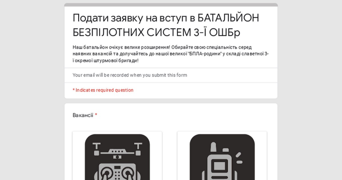This screenshot has height=180, width=342.
Task: Click the Вакансії question label
Action: pos(83,115)
